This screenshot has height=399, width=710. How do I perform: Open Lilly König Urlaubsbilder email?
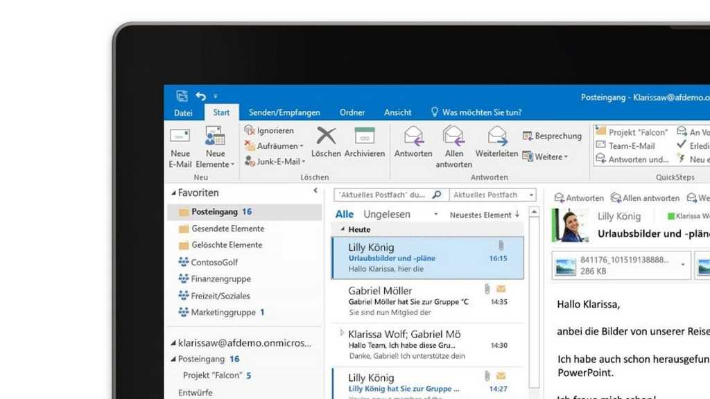click(428, 258)
